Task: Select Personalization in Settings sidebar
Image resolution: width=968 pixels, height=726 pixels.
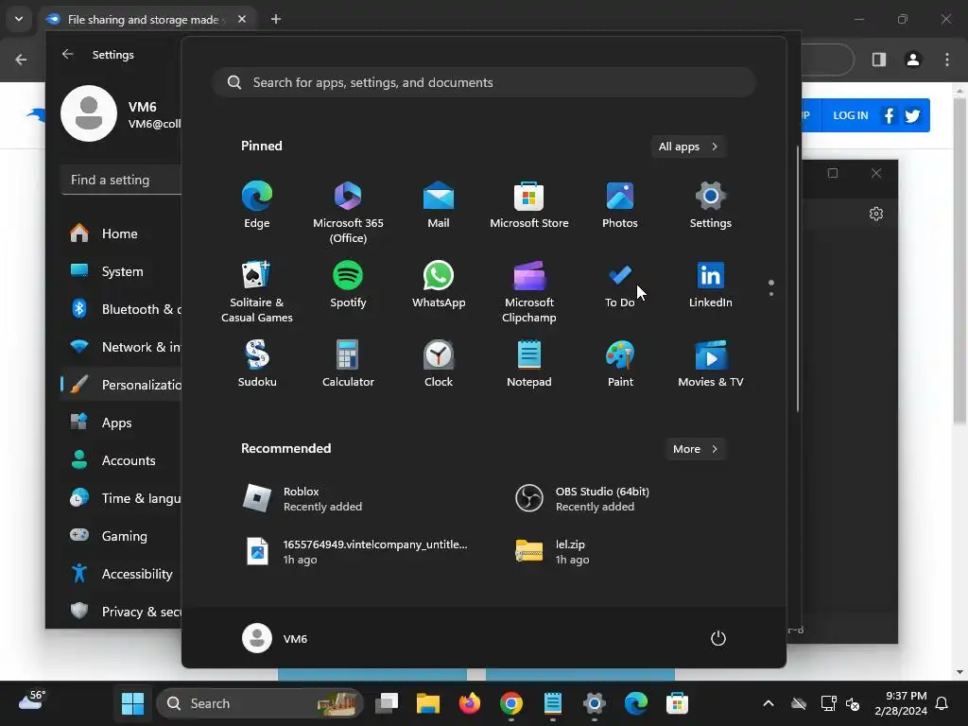Action: click(x=121, y=385)
